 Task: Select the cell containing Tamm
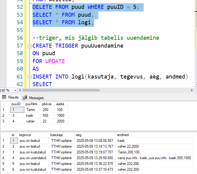pyautogui.click(x=31, y=110)
